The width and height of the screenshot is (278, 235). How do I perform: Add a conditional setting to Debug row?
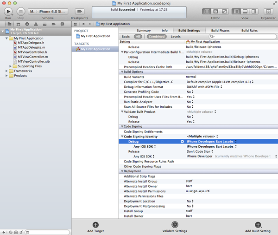tap(182, 142)
